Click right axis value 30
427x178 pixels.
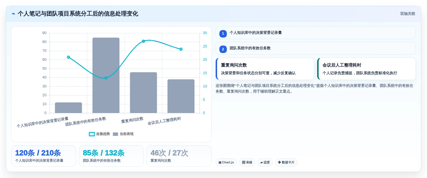205,33
